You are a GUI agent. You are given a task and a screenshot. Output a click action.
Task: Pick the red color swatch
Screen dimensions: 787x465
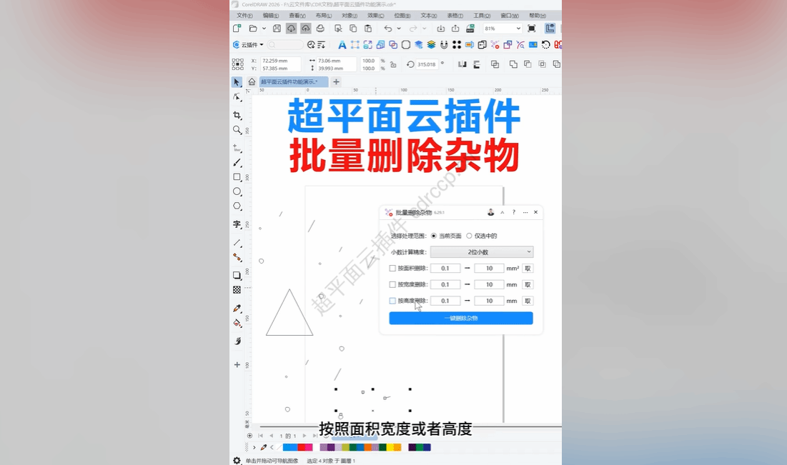pyautogui.click(x=301, y=447)
